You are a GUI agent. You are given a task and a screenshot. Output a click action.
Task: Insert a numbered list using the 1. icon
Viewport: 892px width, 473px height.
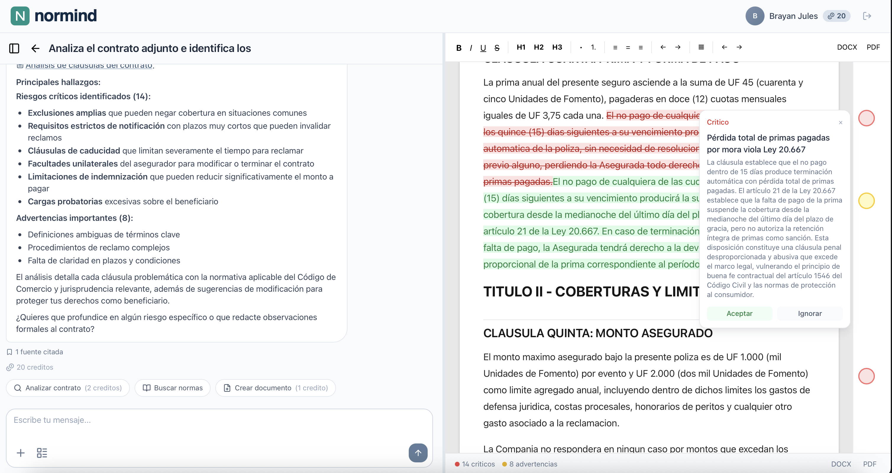pyautogui.click(x=593, y=47)
